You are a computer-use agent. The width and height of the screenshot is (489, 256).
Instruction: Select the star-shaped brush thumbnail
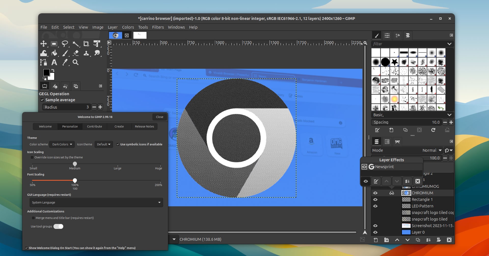tap(395, 62)
